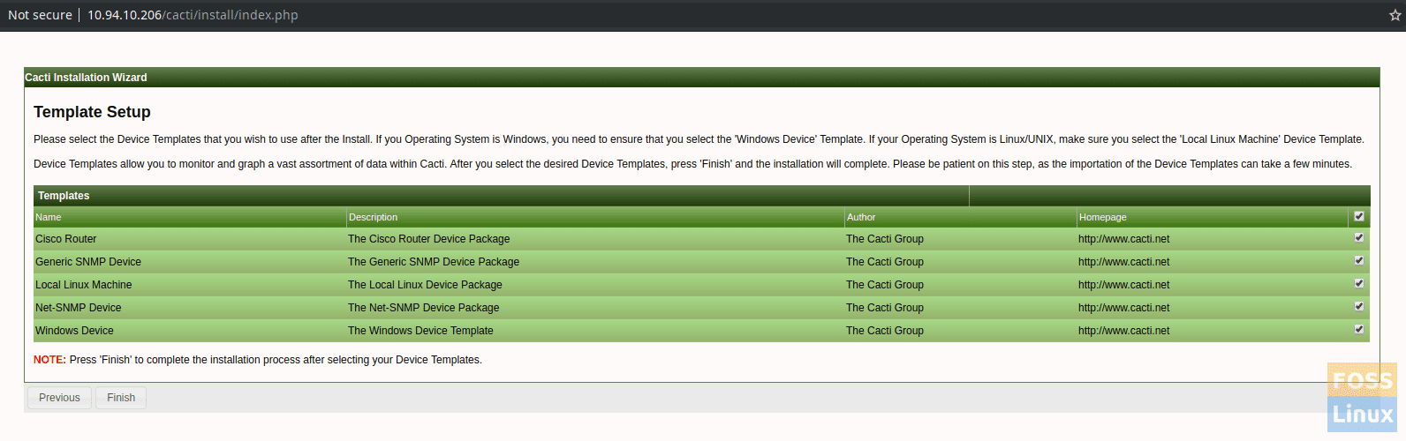The image size is (1406, 441).
Task: Click 'The Local Linux Device Package' description
Action: click(x=425, y=285)
